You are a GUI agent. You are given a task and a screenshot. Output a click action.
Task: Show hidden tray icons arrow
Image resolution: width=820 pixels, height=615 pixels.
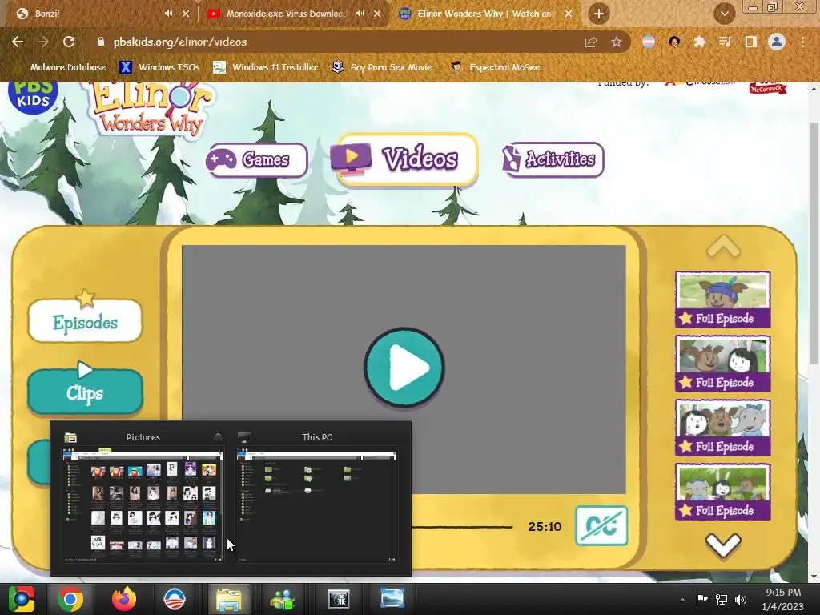(x=682, y=600)
